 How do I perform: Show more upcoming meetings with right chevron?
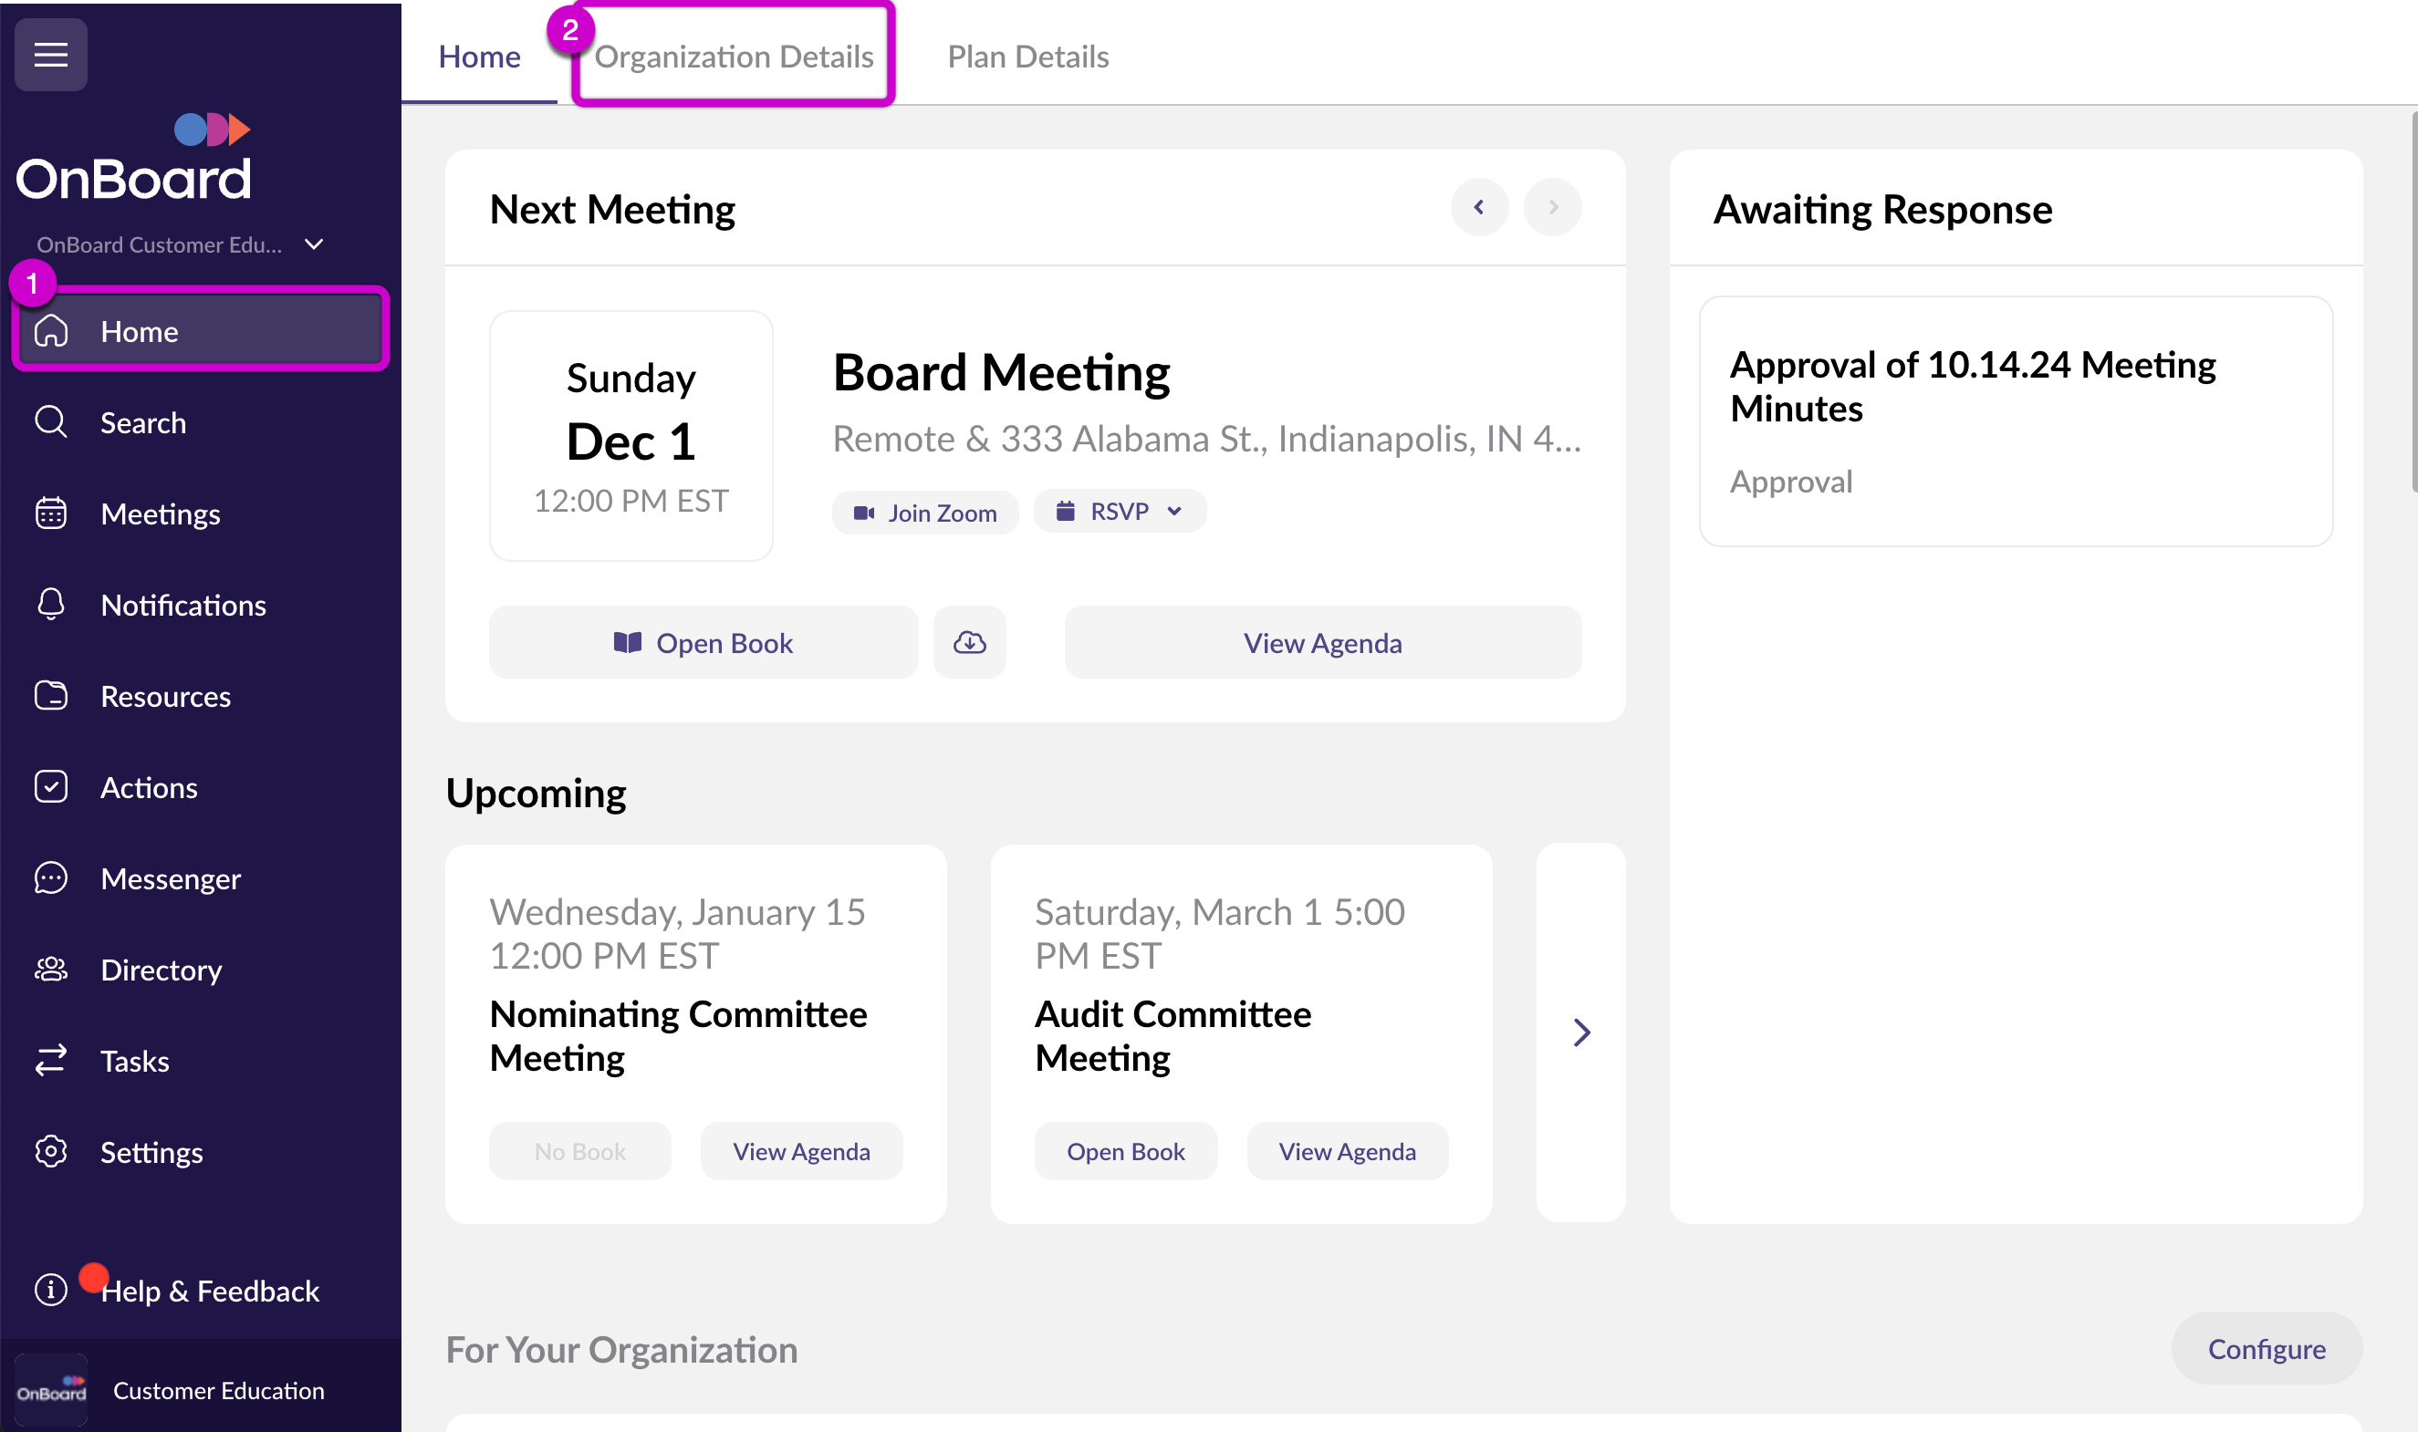tap(1581, 1032)
